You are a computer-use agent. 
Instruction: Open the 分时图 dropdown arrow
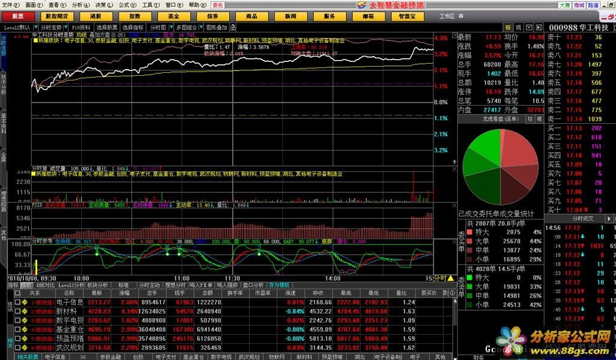click(170, 27)
